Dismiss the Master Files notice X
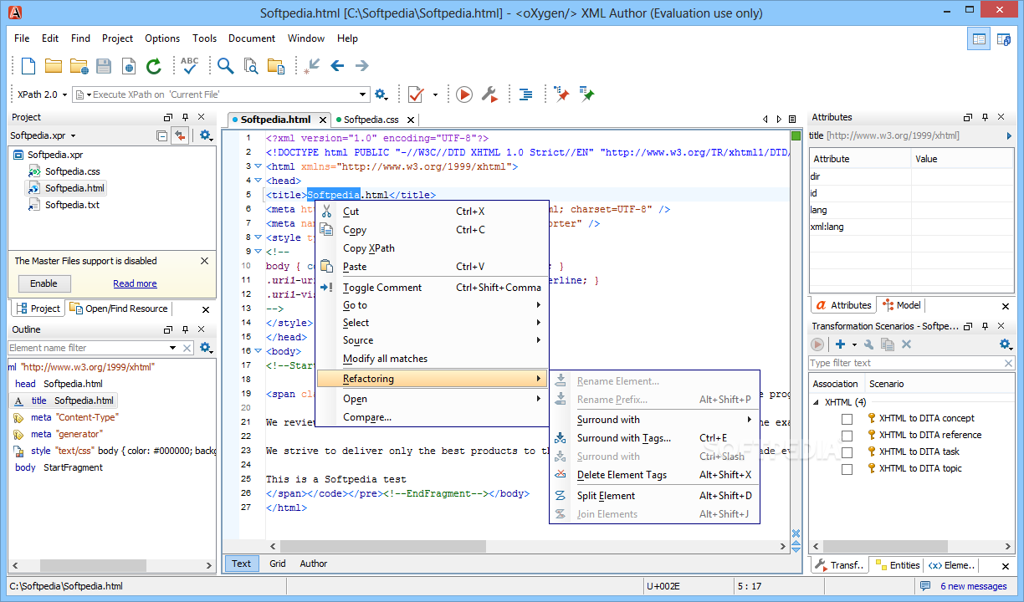 (204, 261)
